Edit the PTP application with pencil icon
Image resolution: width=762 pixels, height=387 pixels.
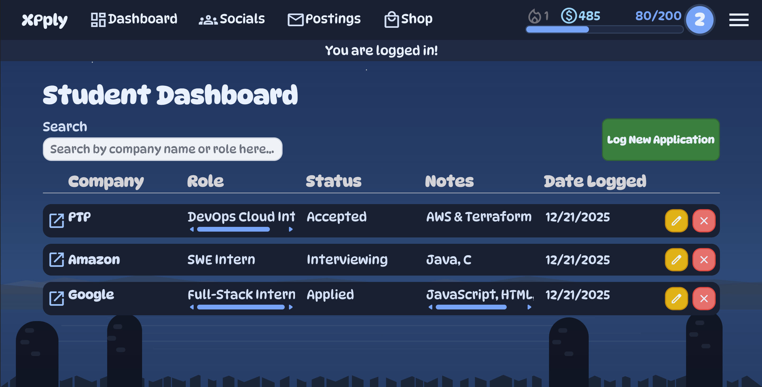click(x=676, y=221)
